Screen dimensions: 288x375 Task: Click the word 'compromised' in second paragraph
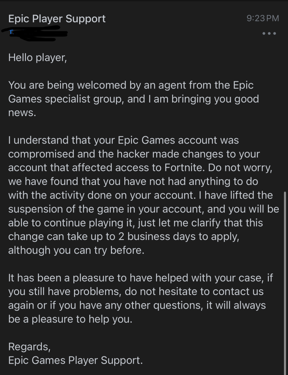click(41, 154)
